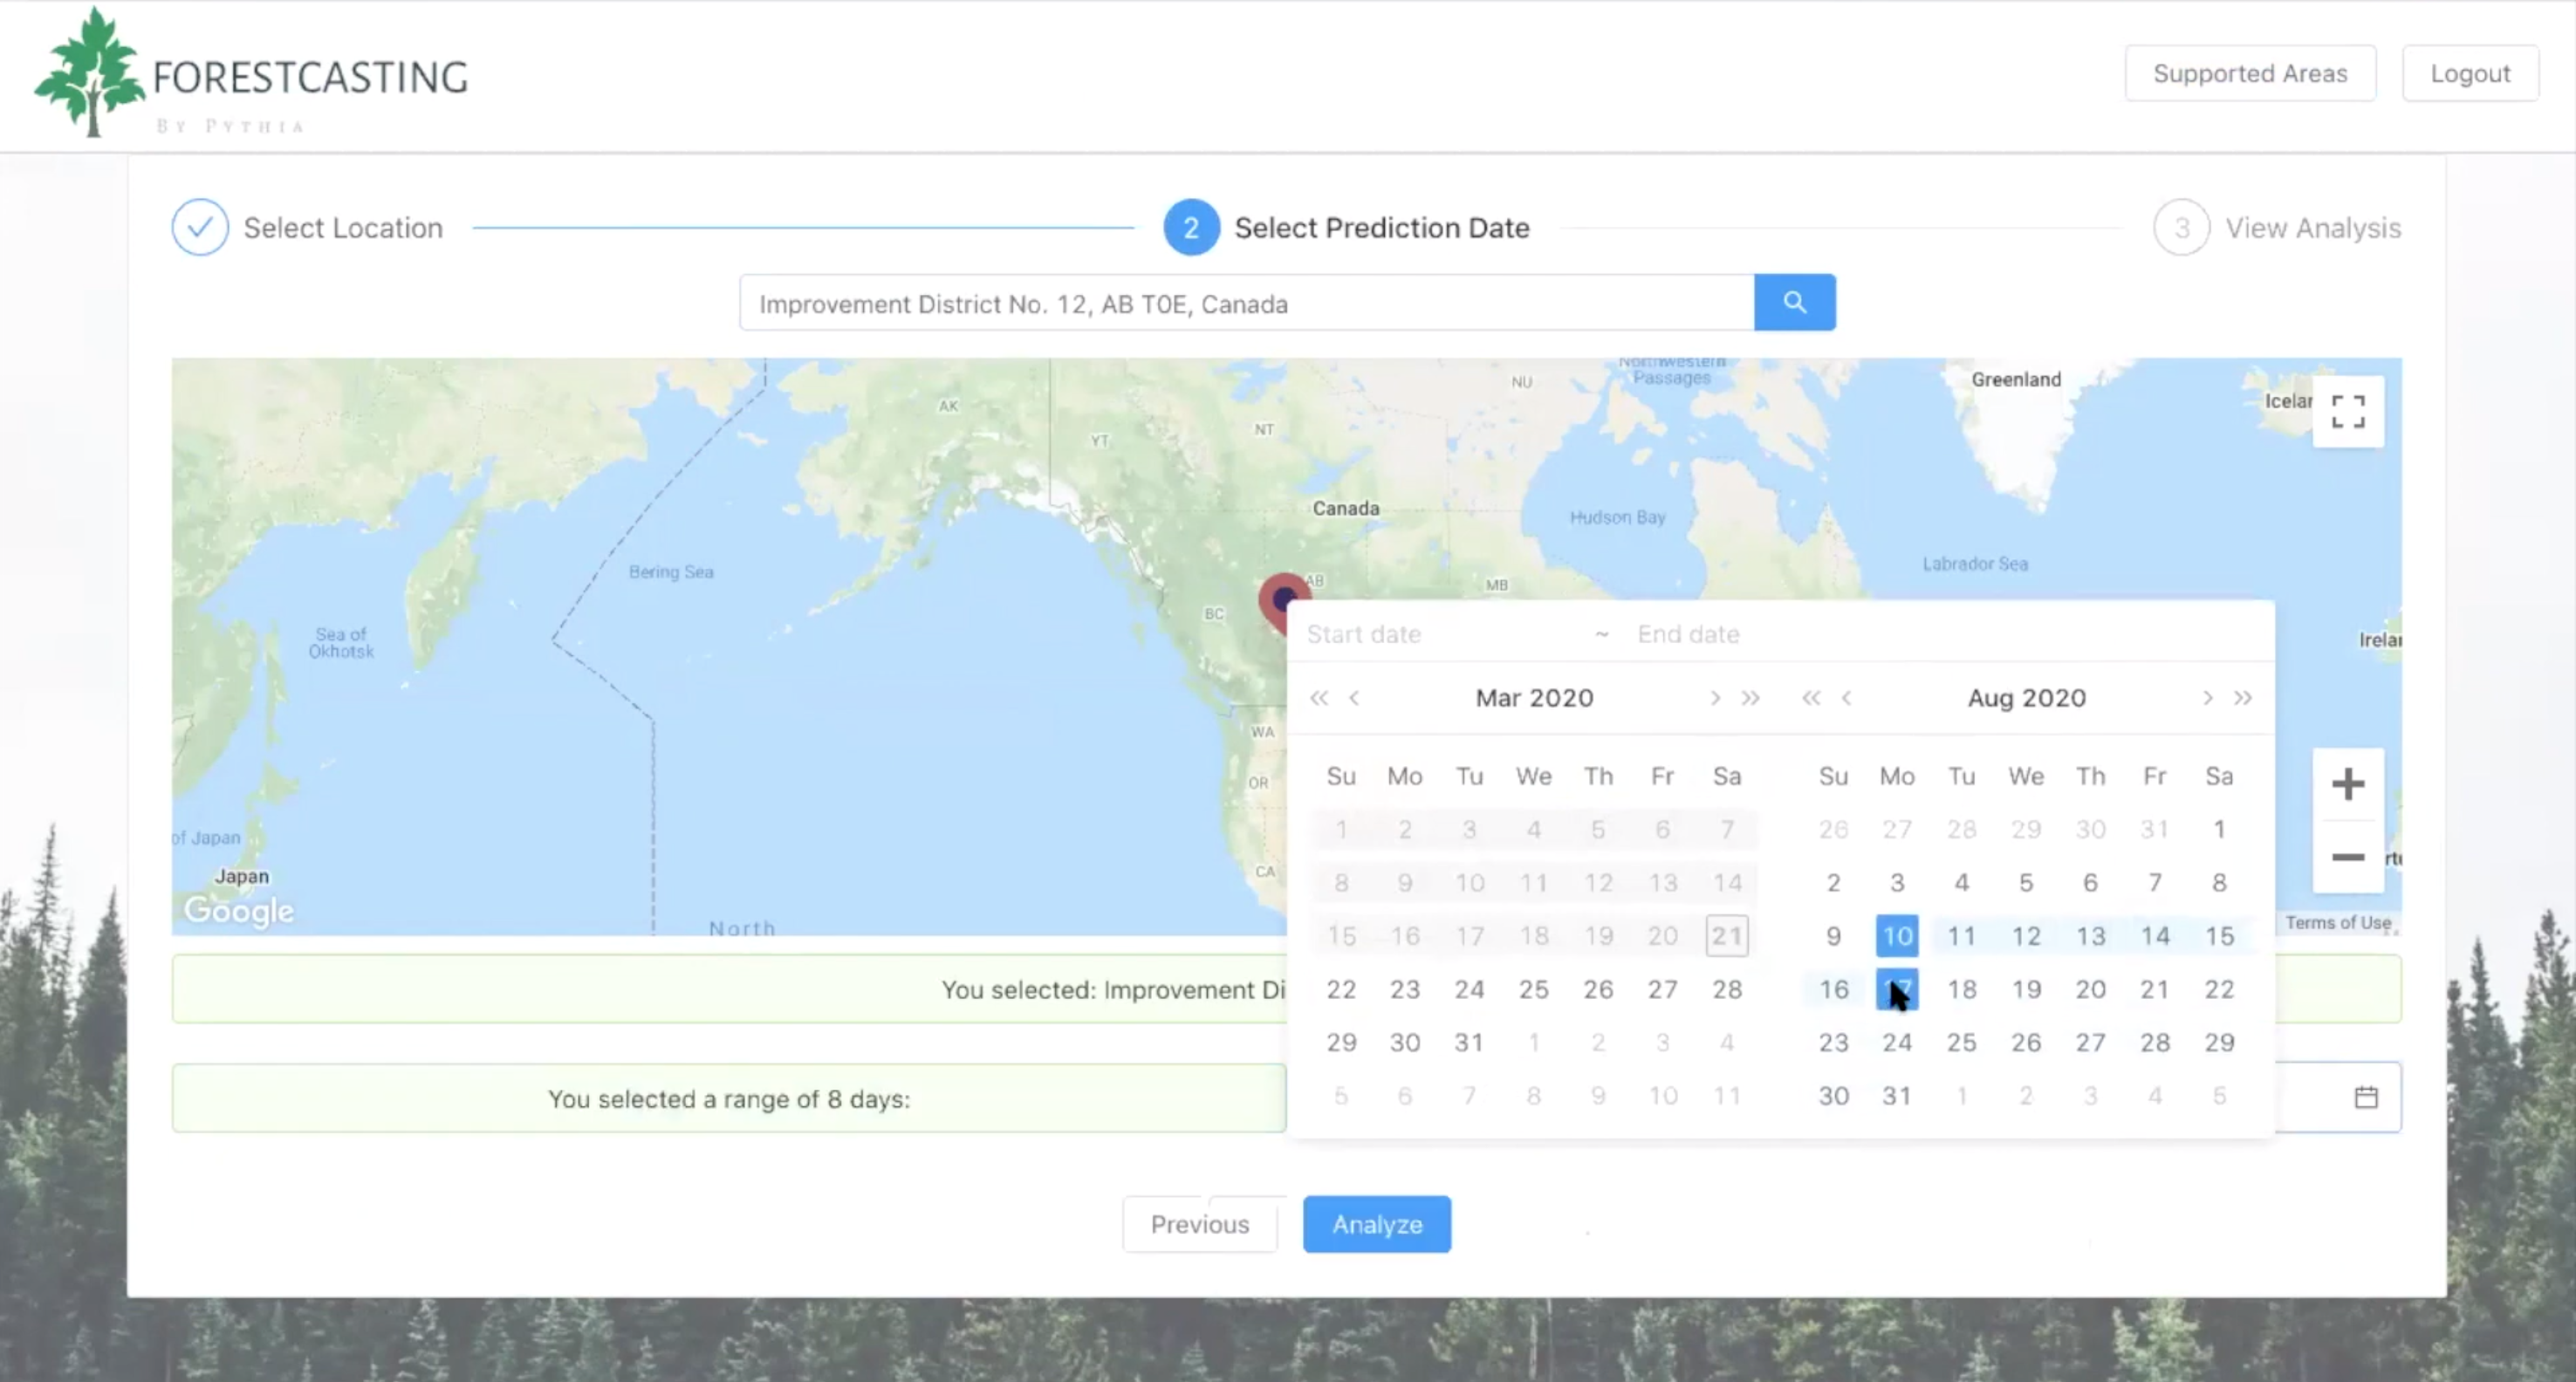Click the Previous button
Viewport: 2576px width, 1382px height.
pos(1199,1224)
